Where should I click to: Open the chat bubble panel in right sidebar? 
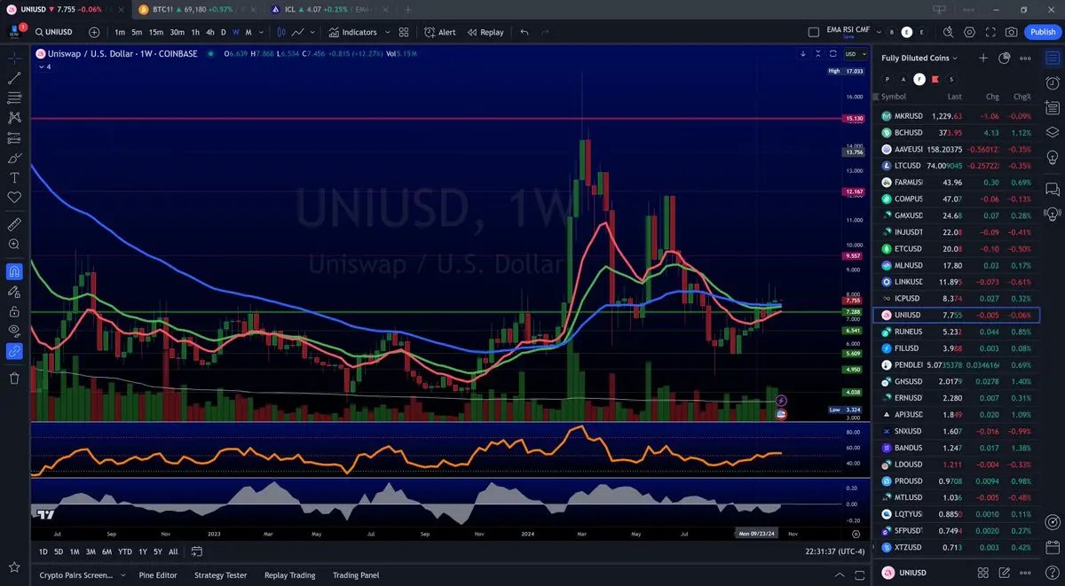point(1053,189)
